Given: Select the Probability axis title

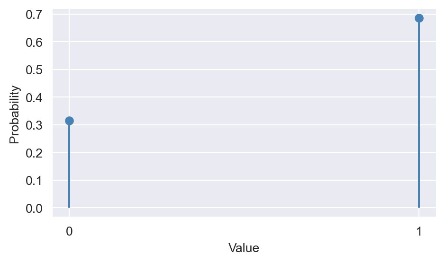Looking at the screenshot, I should click(14, 114).
